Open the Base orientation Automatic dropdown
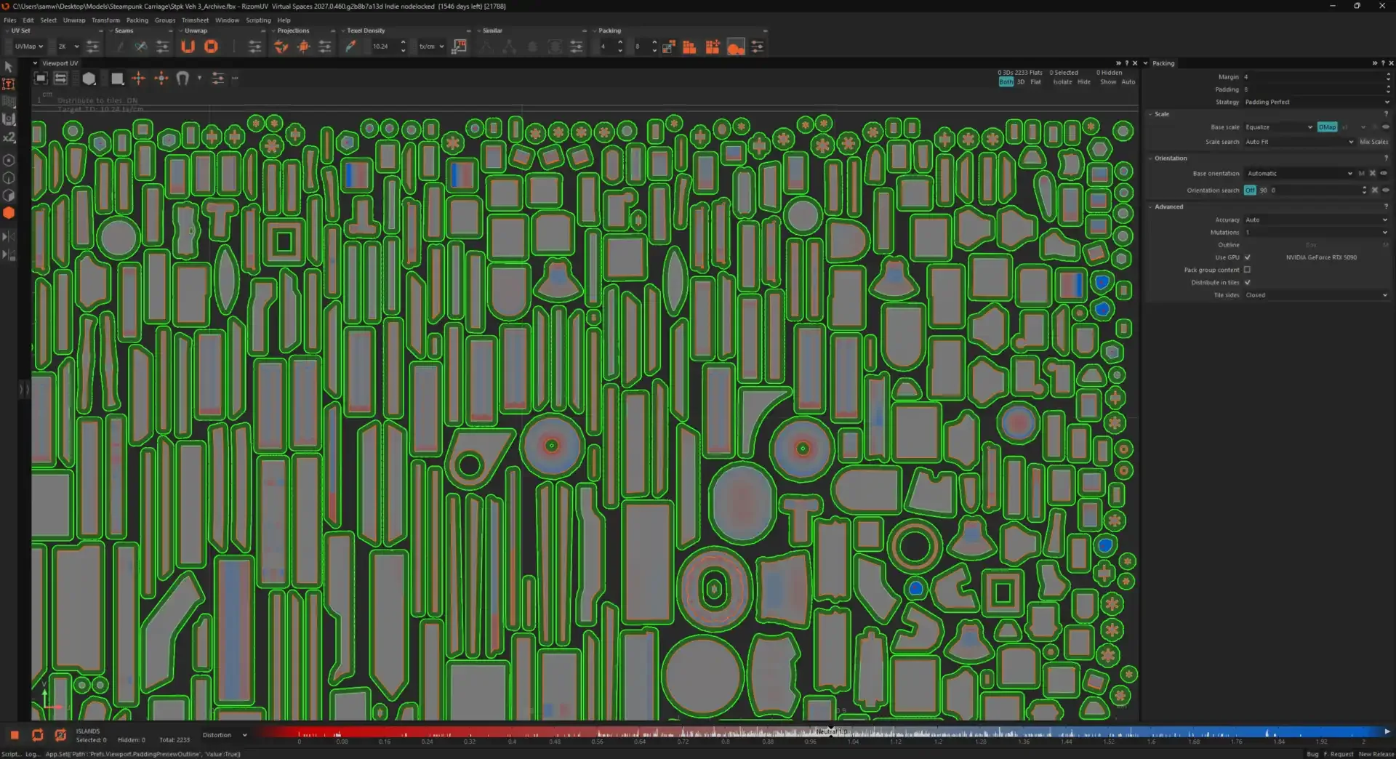 [x=1299, y=174]
